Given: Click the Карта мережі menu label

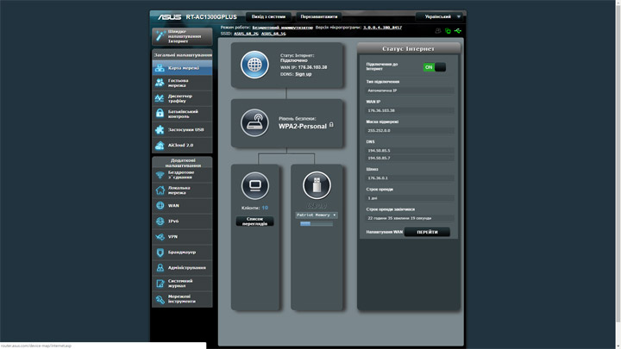Looking at the screenshot, I should pos(184,68).
